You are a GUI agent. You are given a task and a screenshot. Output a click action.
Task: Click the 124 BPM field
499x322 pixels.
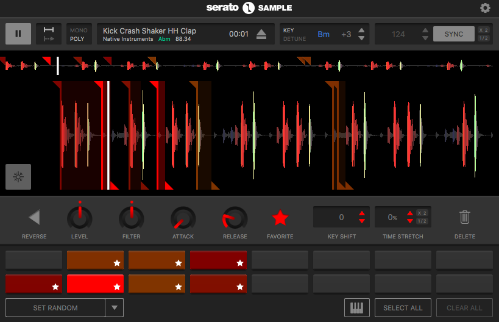pos(398,34)
